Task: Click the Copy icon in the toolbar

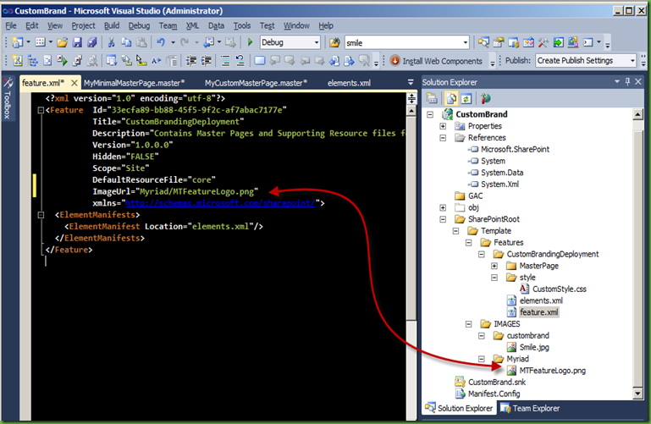Action: [x=126, y=42]
